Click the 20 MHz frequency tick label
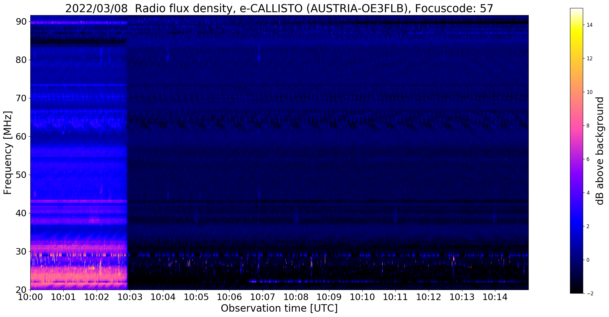The height and width of the screenshot is (317, 609). pos(22,290)
